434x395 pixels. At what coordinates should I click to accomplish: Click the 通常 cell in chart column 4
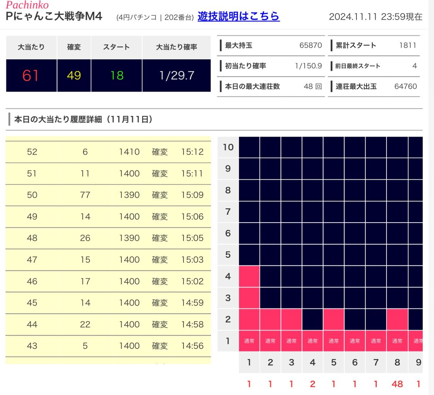click(x=312, y=341)
